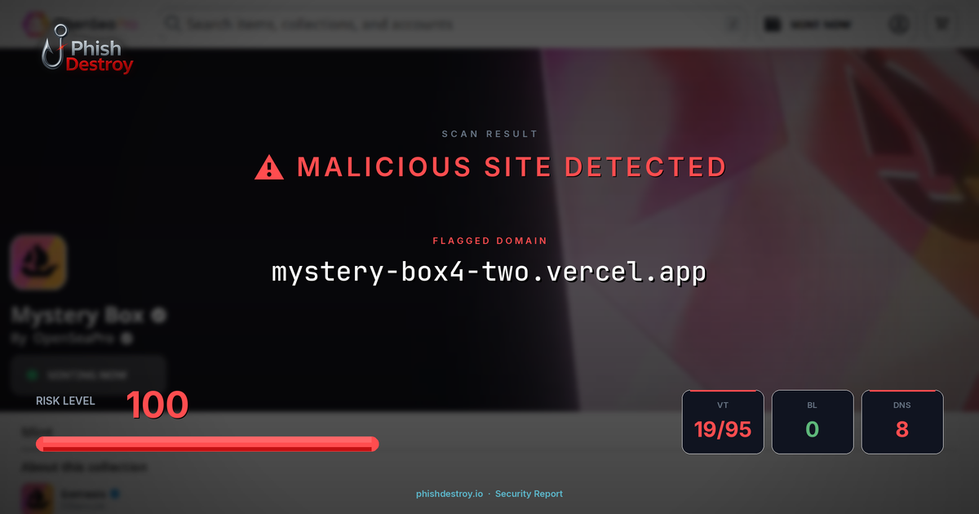Click the PhishDestroy hook logo
This screenshot has height=514, width=979.
[86, 51]
